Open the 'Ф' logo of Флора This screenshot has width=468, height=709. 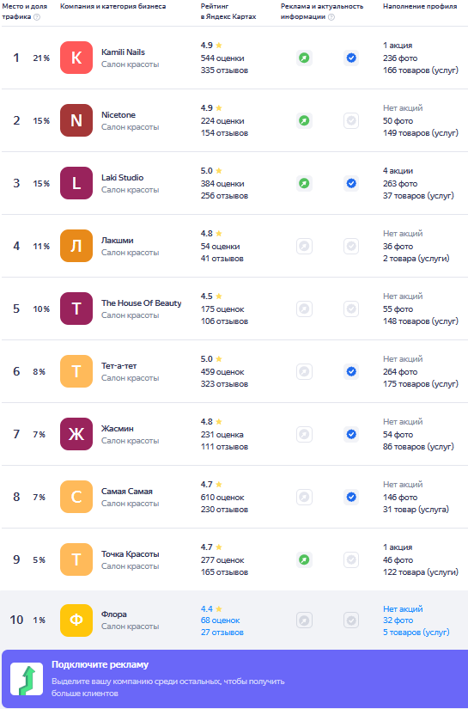click(76, 620)
